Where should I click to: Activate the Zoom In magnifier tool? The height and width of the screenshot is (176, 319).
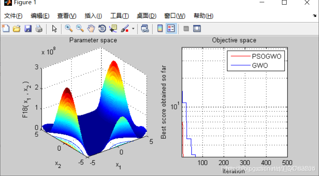click(69, 28)
